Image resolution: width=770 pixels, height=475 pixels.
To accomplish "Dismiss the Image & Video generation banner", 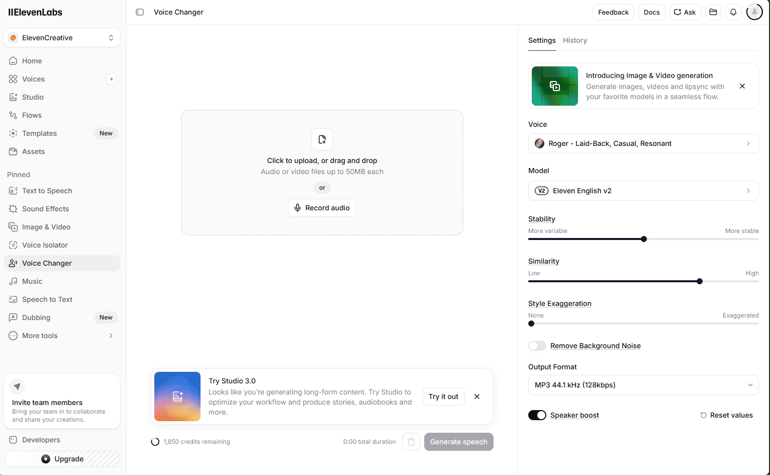I will [x=742, y=86].
